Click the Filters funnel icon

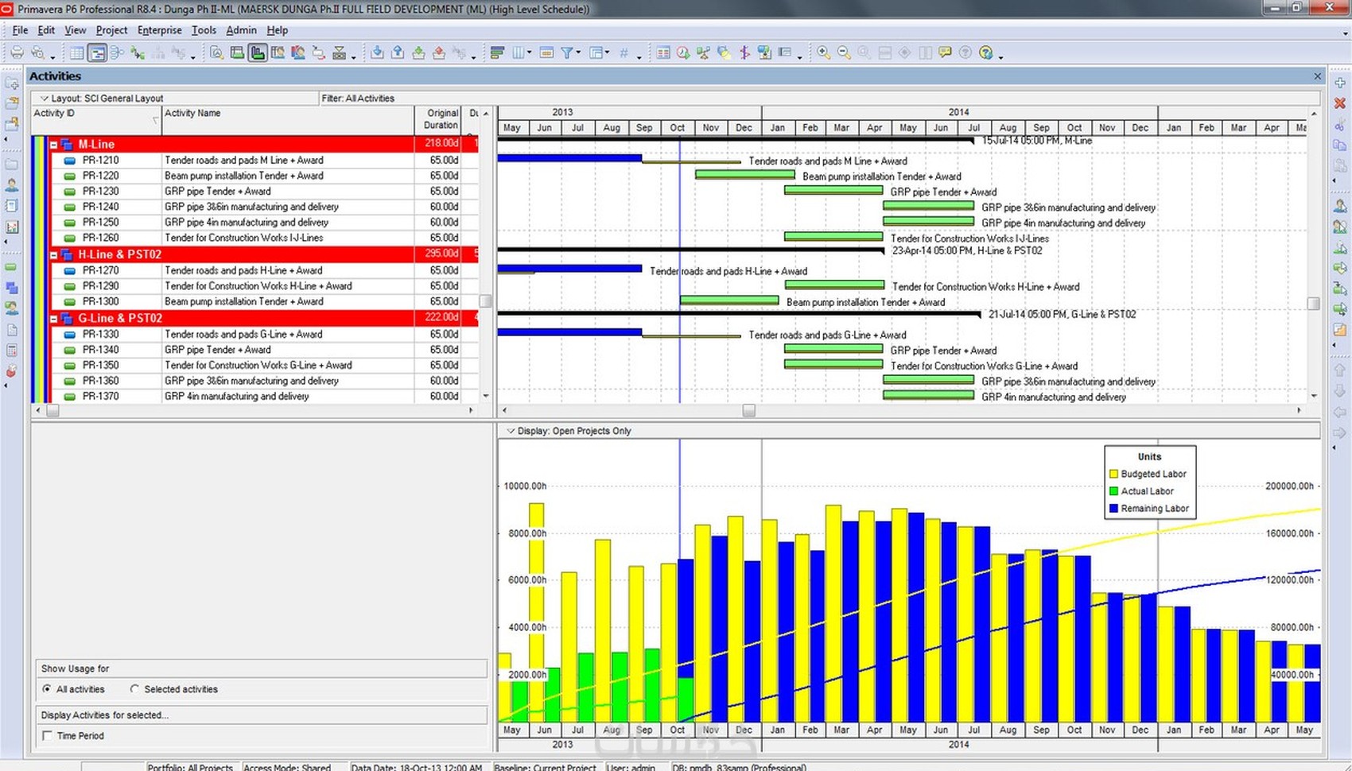pyautogui.click(x=567, y=52)
